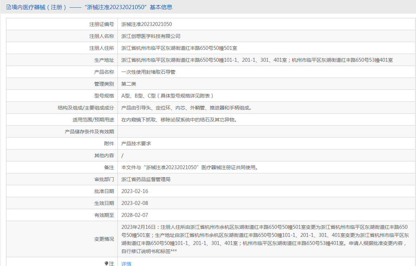Click the 备注 label
This screenshot has width=416, height=266.
tap(109, 167)
